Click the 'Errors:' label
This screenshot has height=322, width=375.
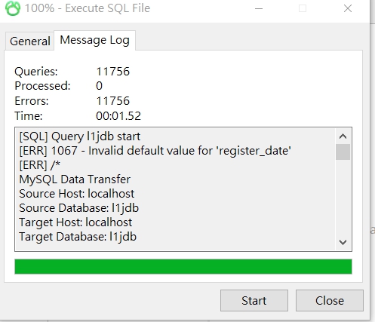click(32, 101)
